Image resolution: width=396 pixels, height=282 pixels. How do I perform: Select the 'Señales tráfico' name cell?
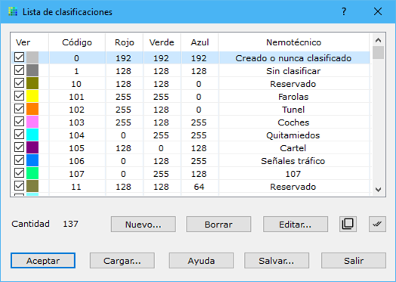point(293,161)
